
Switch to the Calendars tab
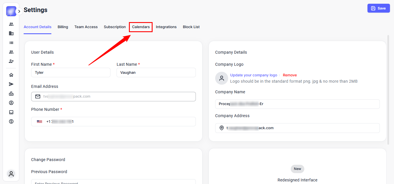click(x=141, y=27)
